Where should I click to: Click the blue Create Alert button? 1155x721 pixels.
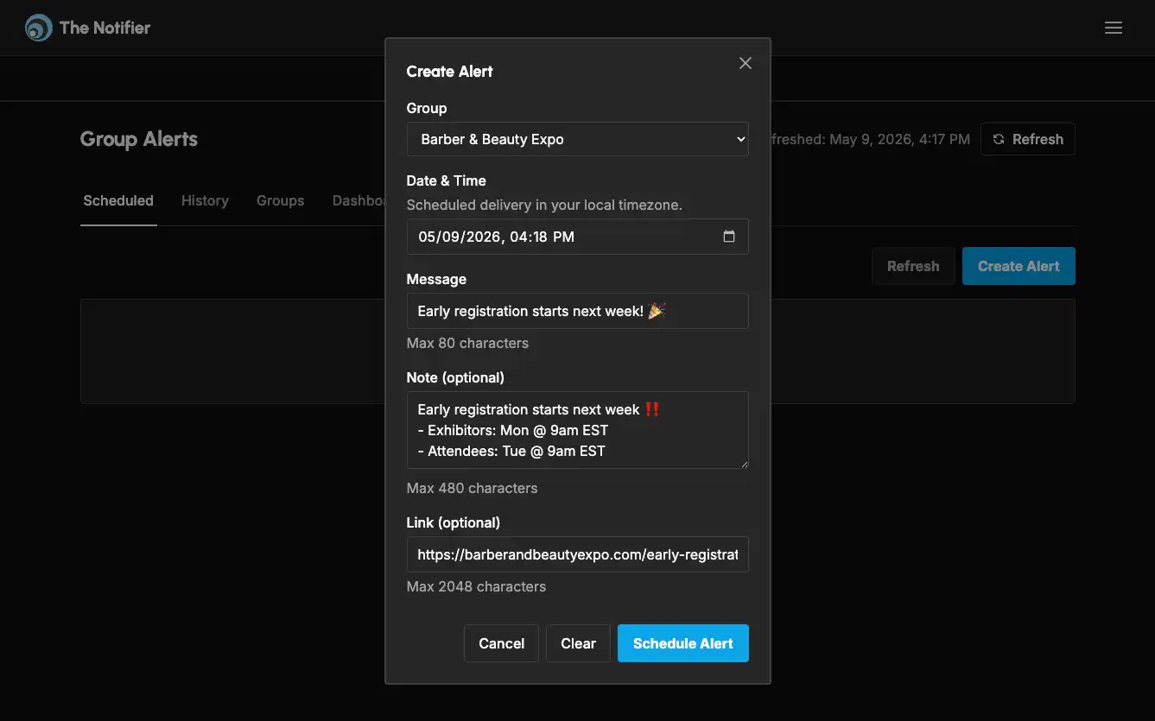[1019, 266]
